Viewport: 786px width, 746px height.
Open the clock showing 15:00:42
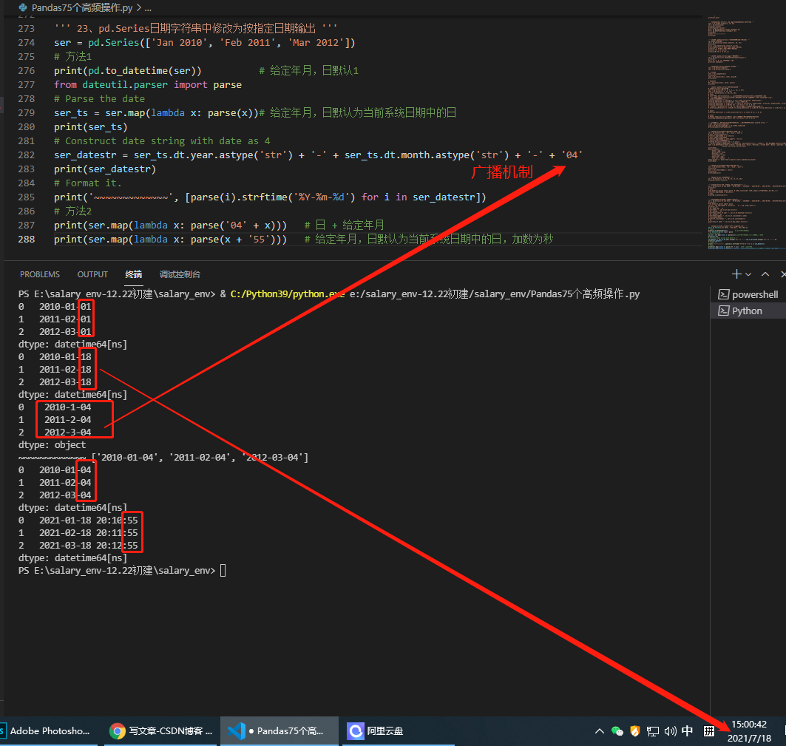[750, 731]
